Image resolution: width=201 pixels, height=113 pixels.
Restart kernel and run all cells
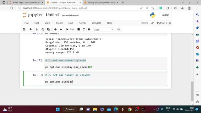pyautogui.click(x=89, y=29)
